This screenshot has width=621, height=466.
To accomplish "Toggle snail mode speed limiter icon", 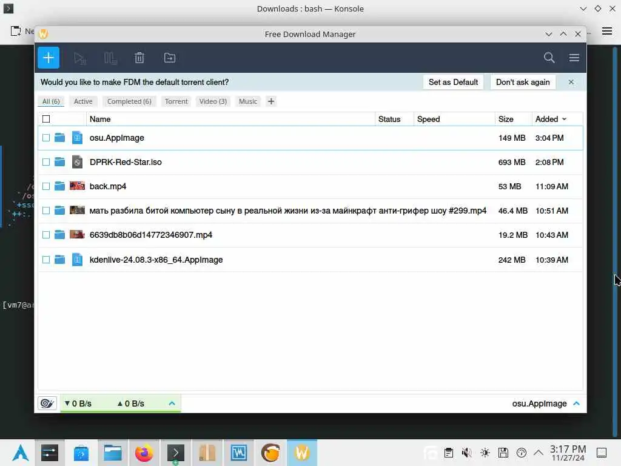I will click(47, 404).
